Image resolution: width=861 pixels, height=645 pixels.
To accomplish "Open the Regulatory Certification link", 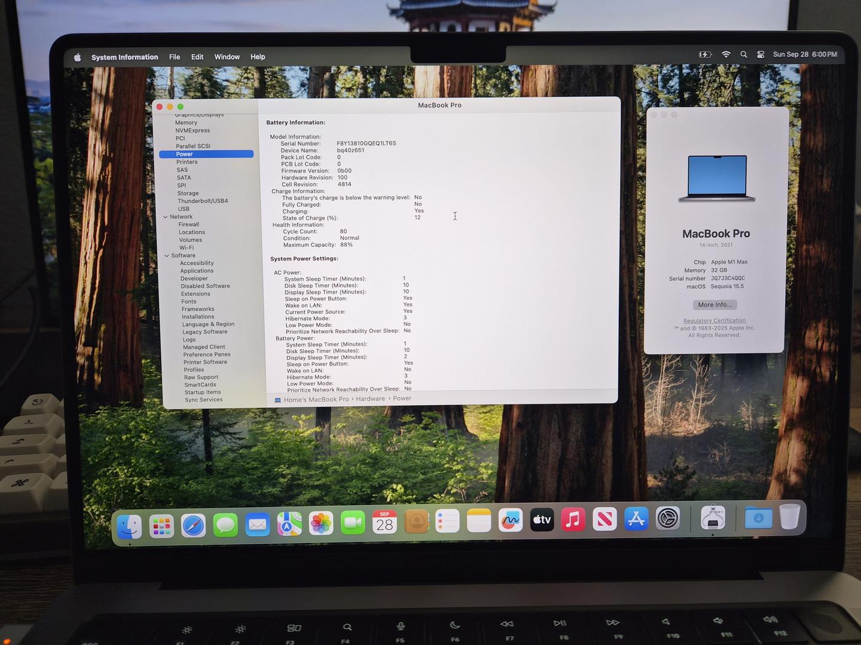I will [x=715, y=321].
